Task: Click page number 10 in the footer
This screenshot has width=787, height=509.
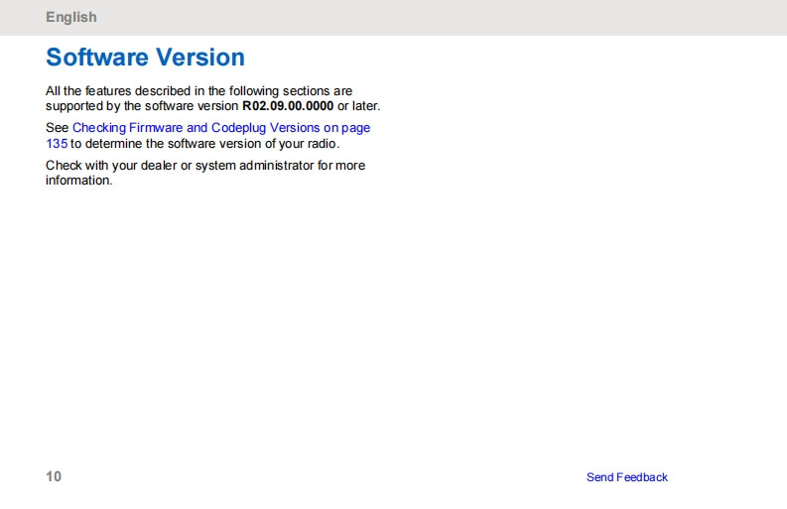Action: [54, 476]
